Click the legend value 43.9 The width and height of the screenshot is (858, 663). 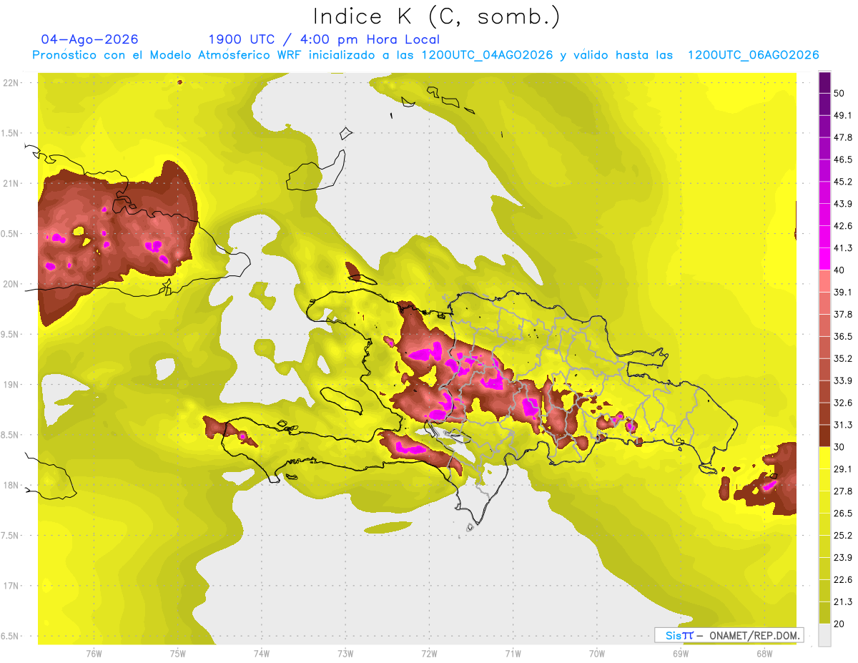[x=844, y=204]
